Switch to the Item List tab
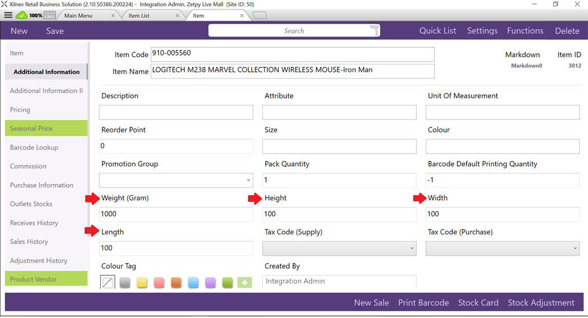Viewport: 588px width, 318px height. 139,15
